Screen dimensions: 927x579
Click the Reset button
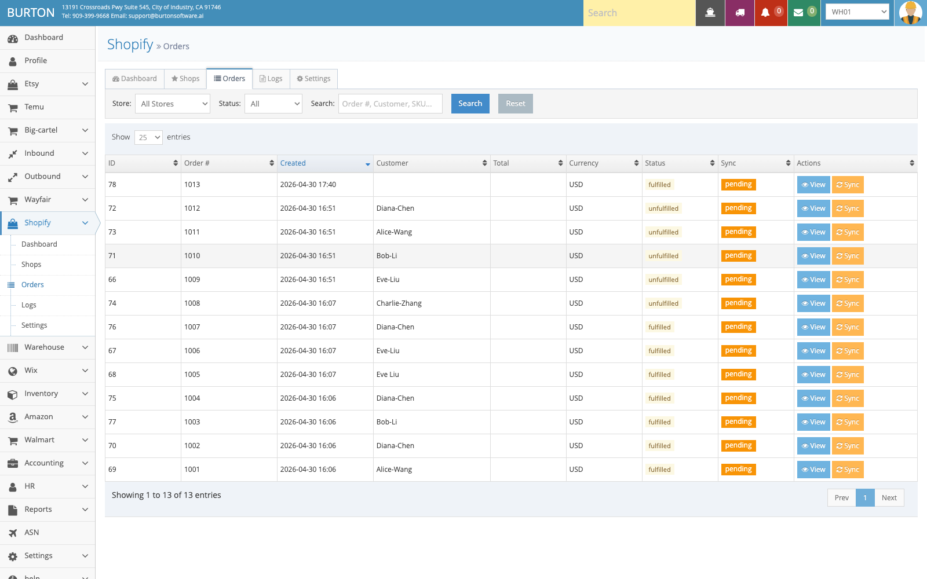pyautogui.click(x=516, y=104)
